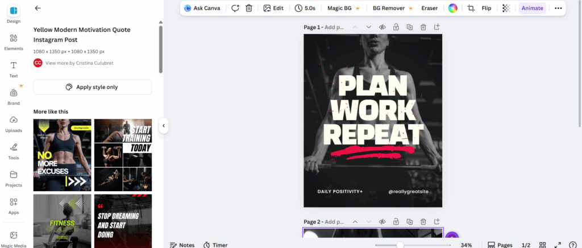Open the Projects tab in sidebar
The width and height of the screenshot is (582, 248).
(x=14, y=178)
